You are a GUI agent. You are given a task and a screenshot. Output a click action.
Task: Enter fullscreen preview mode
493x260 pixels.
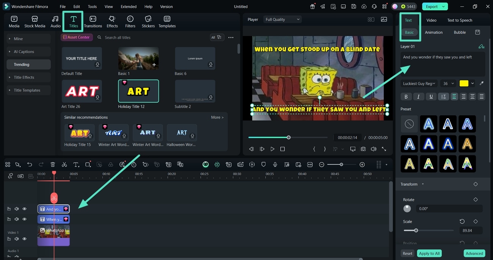[x=384, y=149]
